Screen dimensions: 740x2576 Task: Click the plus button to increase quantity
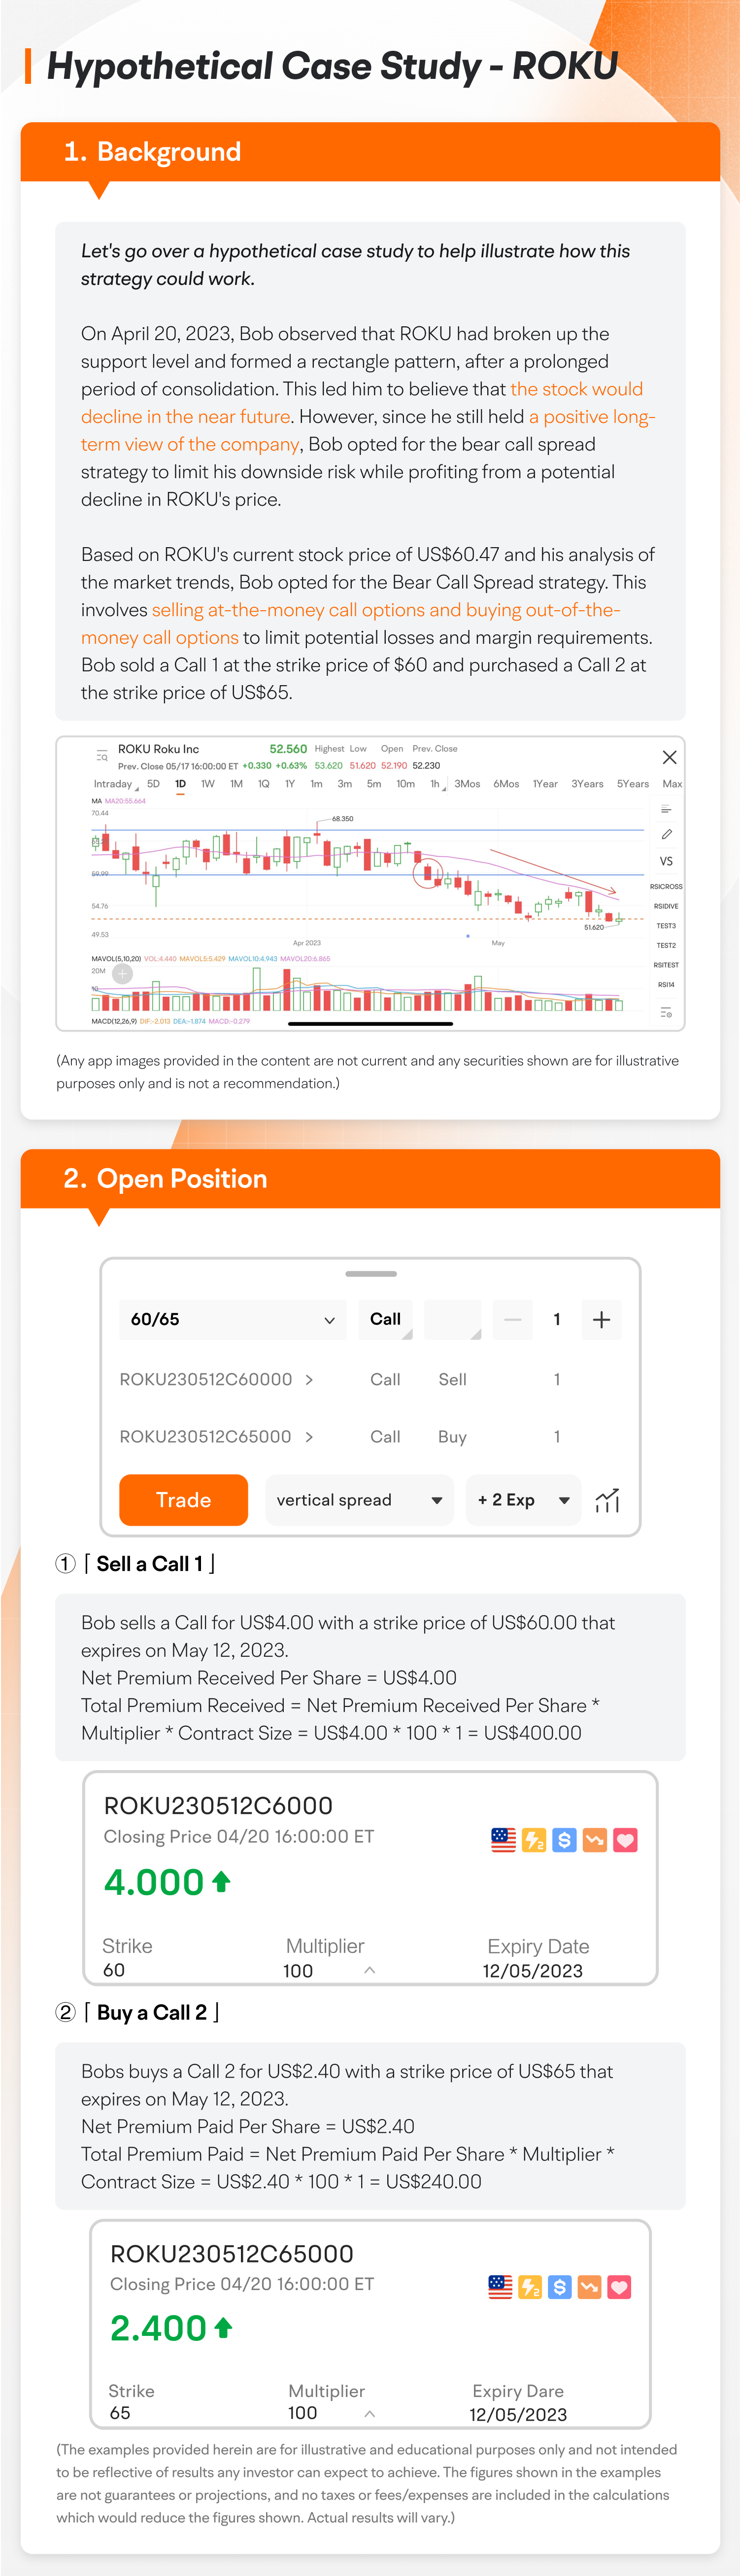(x=601, y=1319)
